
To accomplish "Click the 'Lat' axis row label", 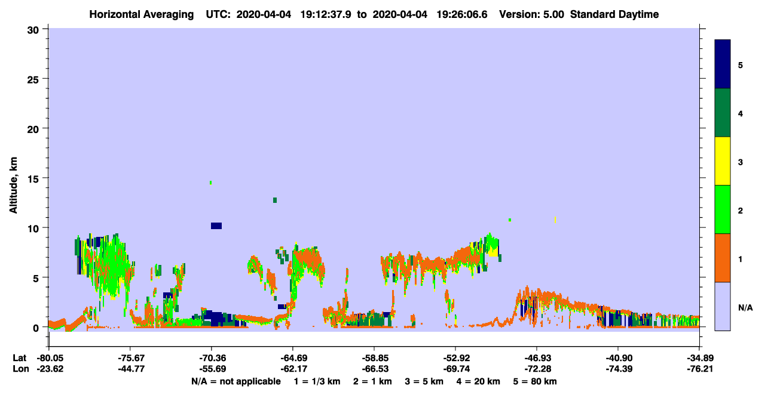I will pos(19,358).
